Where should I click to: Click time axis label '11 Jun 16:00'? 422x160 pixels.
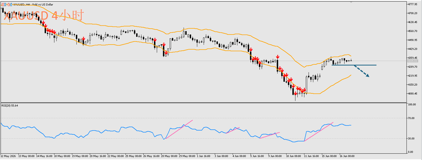[311, 156]
